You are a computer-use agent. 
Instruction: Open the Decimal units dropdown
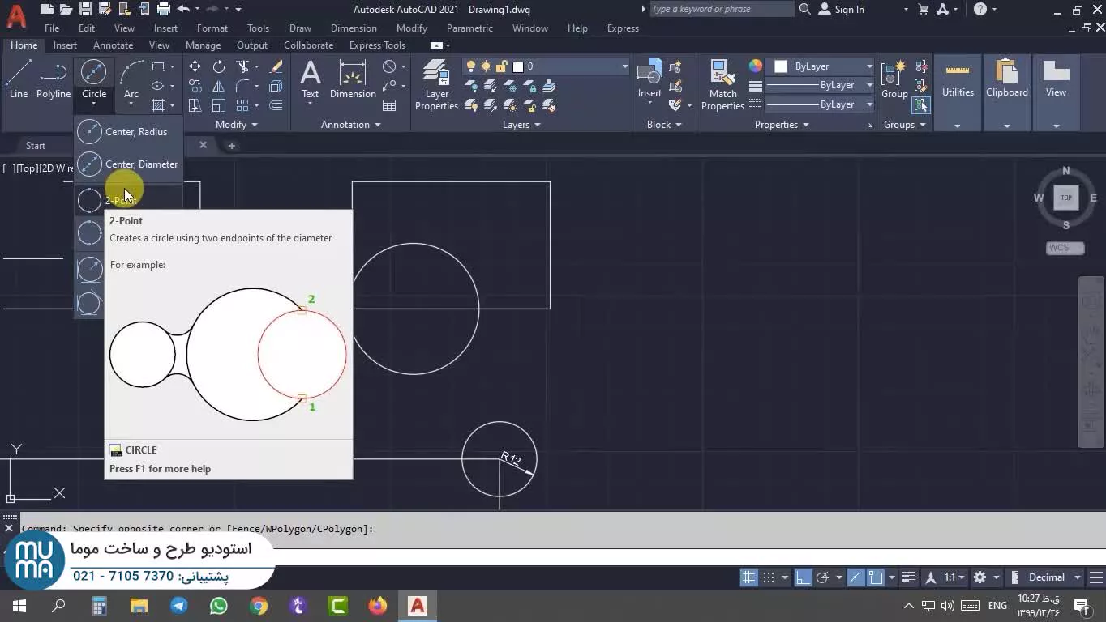[x=1055, y=577]
